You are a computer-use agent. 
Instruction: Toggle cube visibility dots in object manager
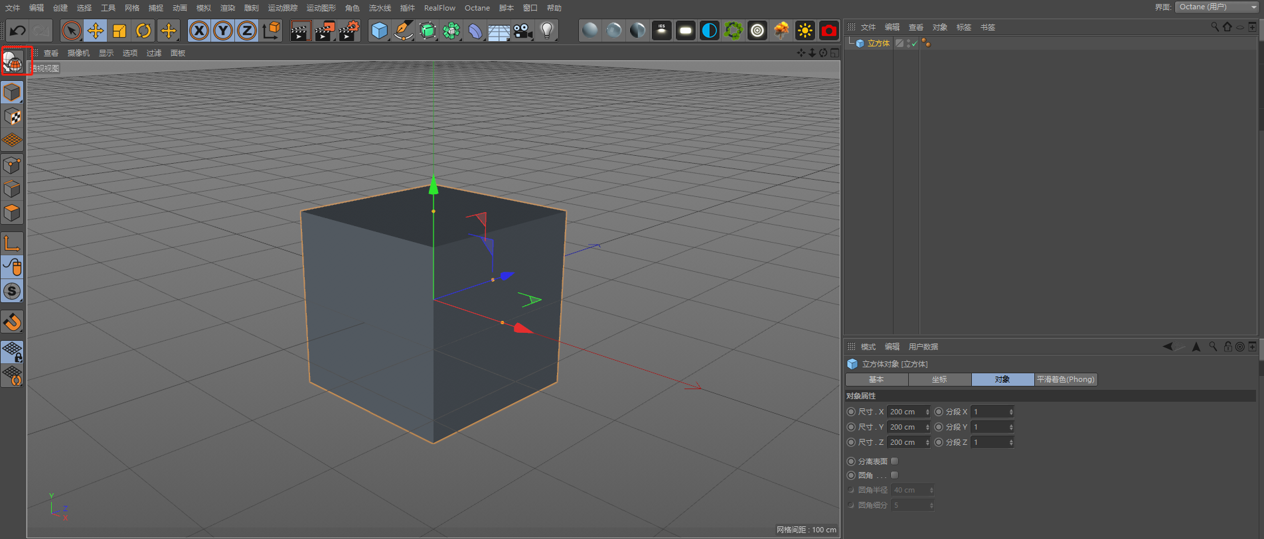(x=908, y=43)
